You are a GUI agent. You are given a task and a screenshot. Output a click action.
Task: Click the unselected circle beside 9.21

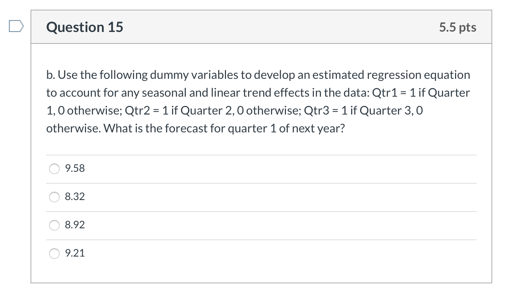click(x=54, y=254)
